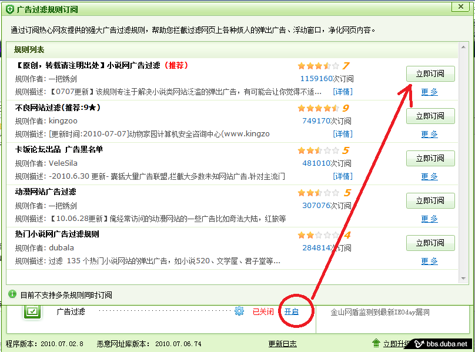Screen dimensions: 475x352
Task: Click the star rating of 卡饭论坛出品 rule
Action: point(318,150)
